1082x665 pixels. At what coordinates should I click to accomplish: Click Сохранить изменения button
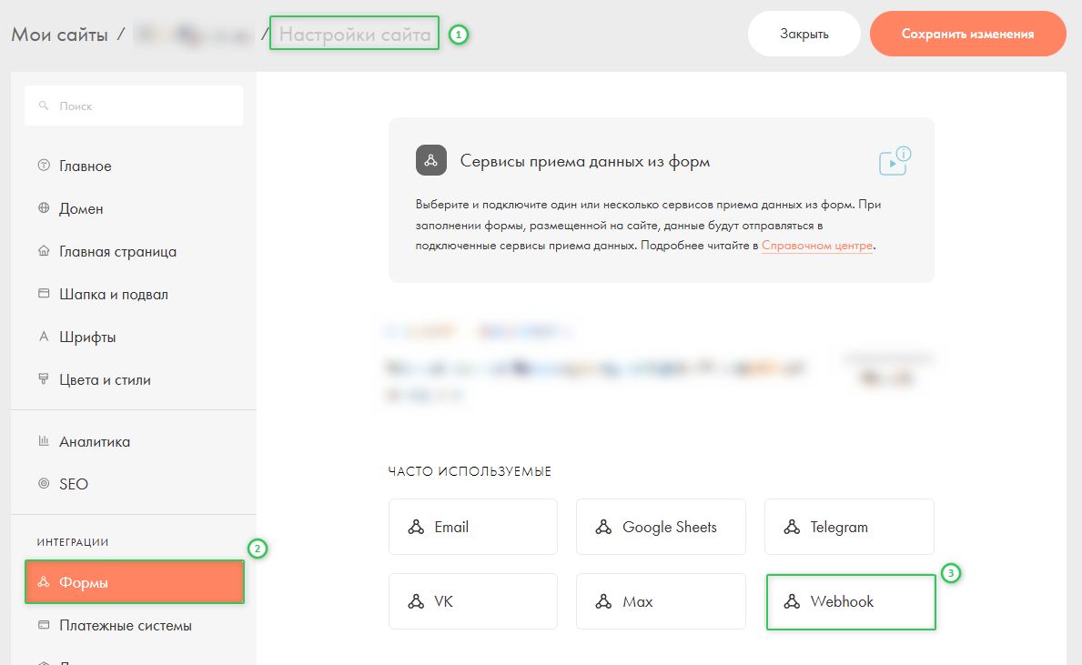967,34
